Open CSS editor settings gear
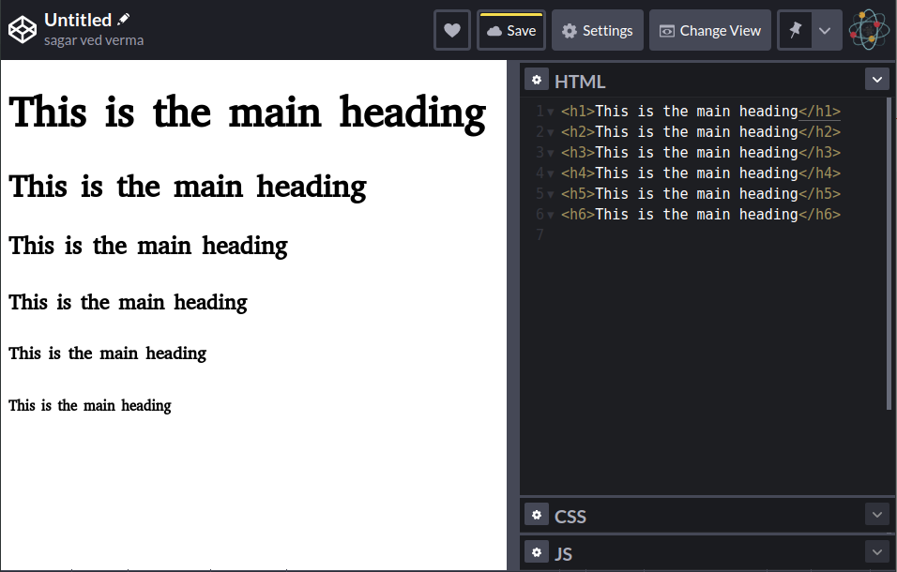Screen dimensions: 897x572 tap(537, 515)
